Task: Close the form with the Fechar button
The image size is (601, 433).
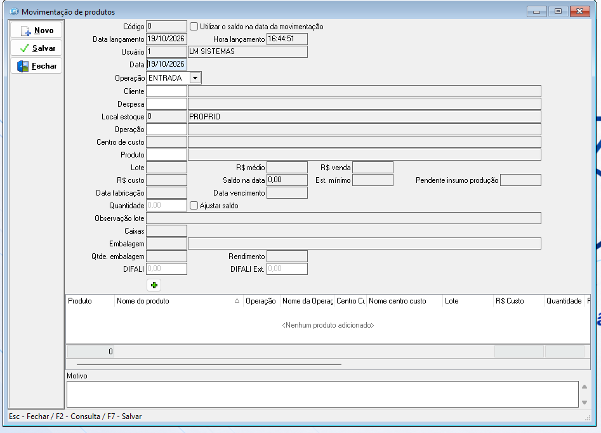Action: tap(36, 65)
